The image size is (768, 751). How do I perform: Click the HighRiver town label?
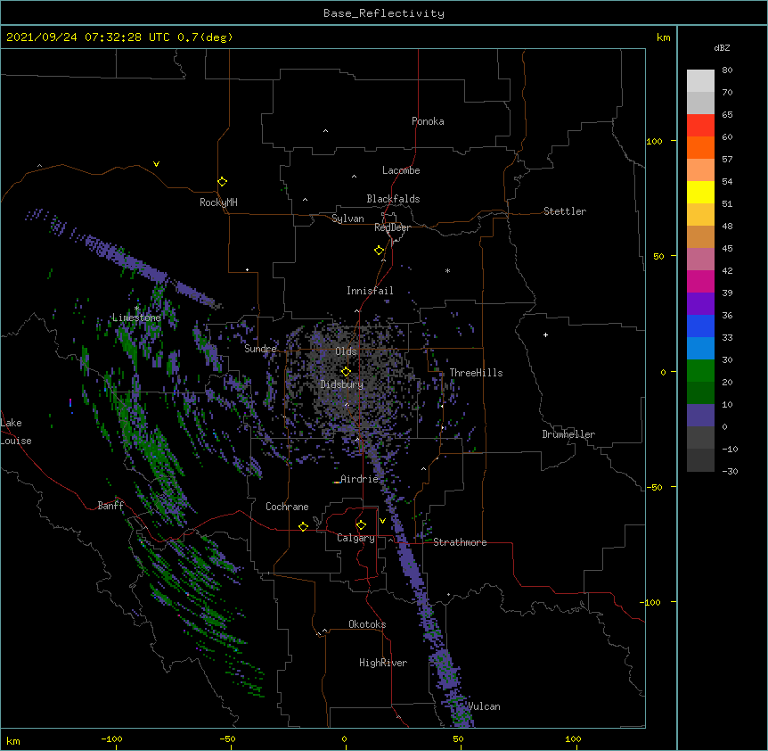point(383,663)
